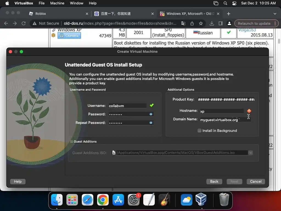Open the Chrome profile avatar
The width and height of the screenshot is (281, 211).
click(x=229, y=23)
